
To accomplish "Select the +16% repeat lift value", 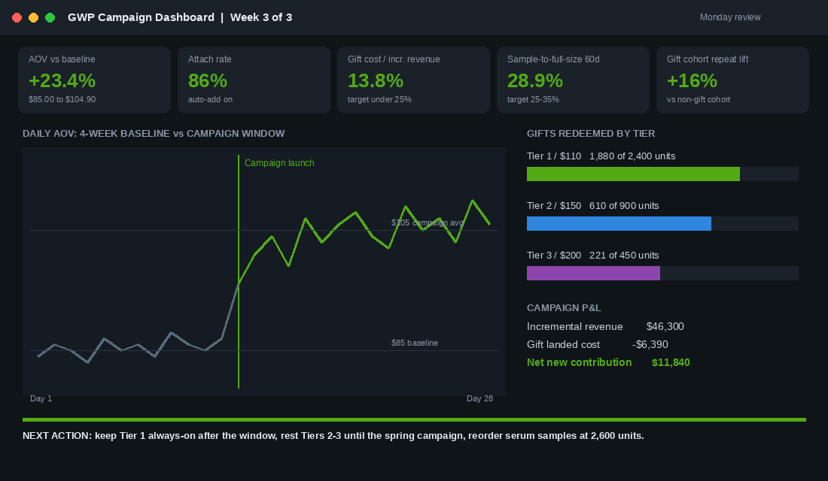I will pos(692,80).
